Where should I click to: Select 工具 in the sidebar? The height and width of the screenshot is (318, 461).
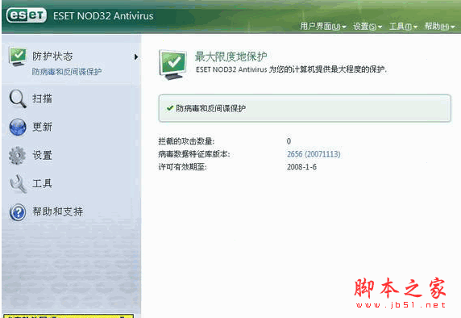tap(43, 183)
